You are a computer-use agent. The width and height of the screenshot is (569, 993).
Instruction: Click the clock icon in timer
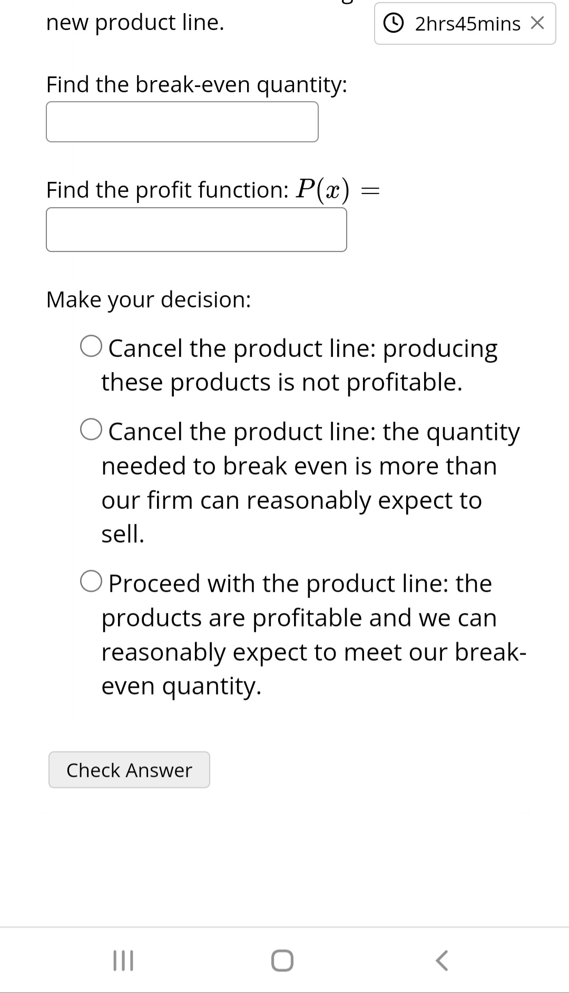click(x=393, y=23)
